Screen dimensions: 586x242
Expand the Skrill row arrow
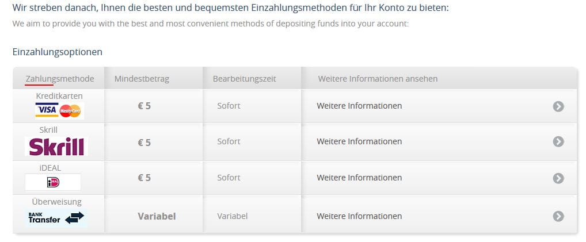558,141
